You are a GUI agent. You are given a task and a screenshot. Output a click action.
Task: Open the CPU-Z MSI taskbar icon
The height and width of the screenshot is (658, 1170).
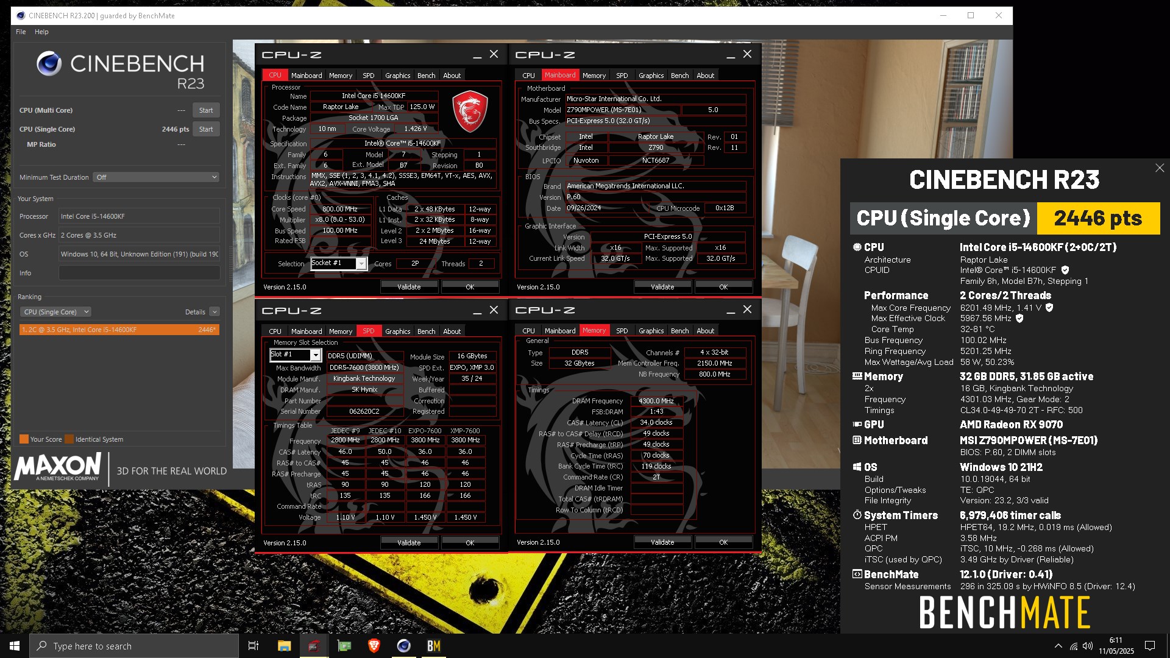(314, 646)
